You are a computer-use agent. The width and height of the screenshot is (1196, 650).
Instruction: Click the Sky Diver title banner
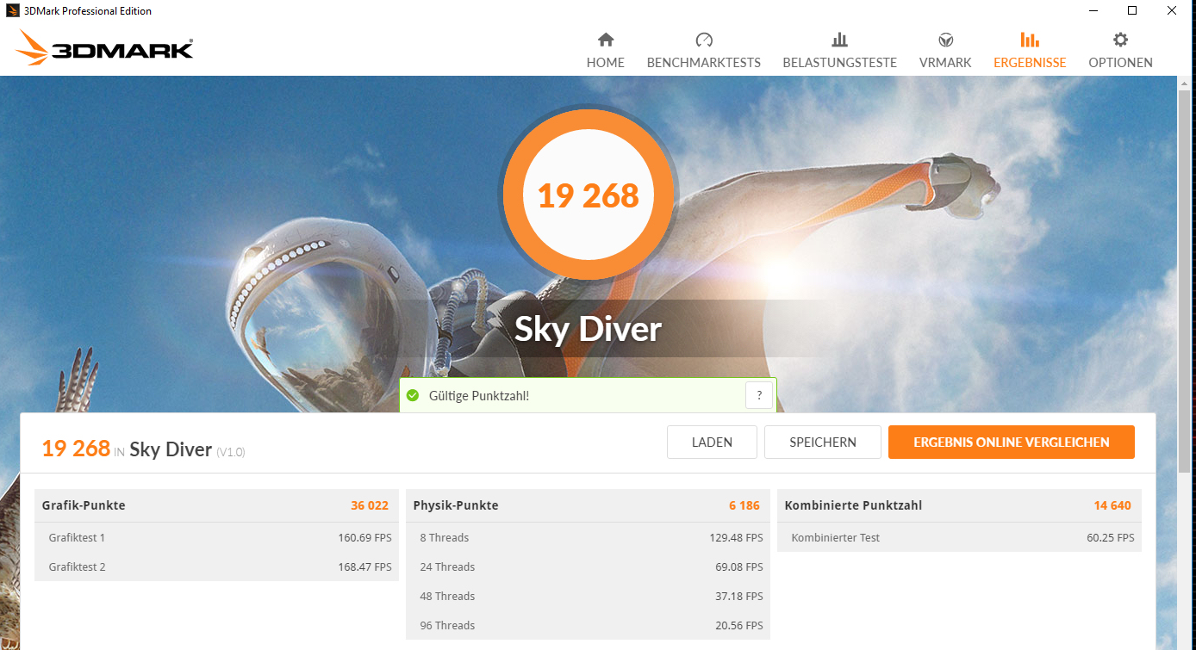click(x=589, y=329)
